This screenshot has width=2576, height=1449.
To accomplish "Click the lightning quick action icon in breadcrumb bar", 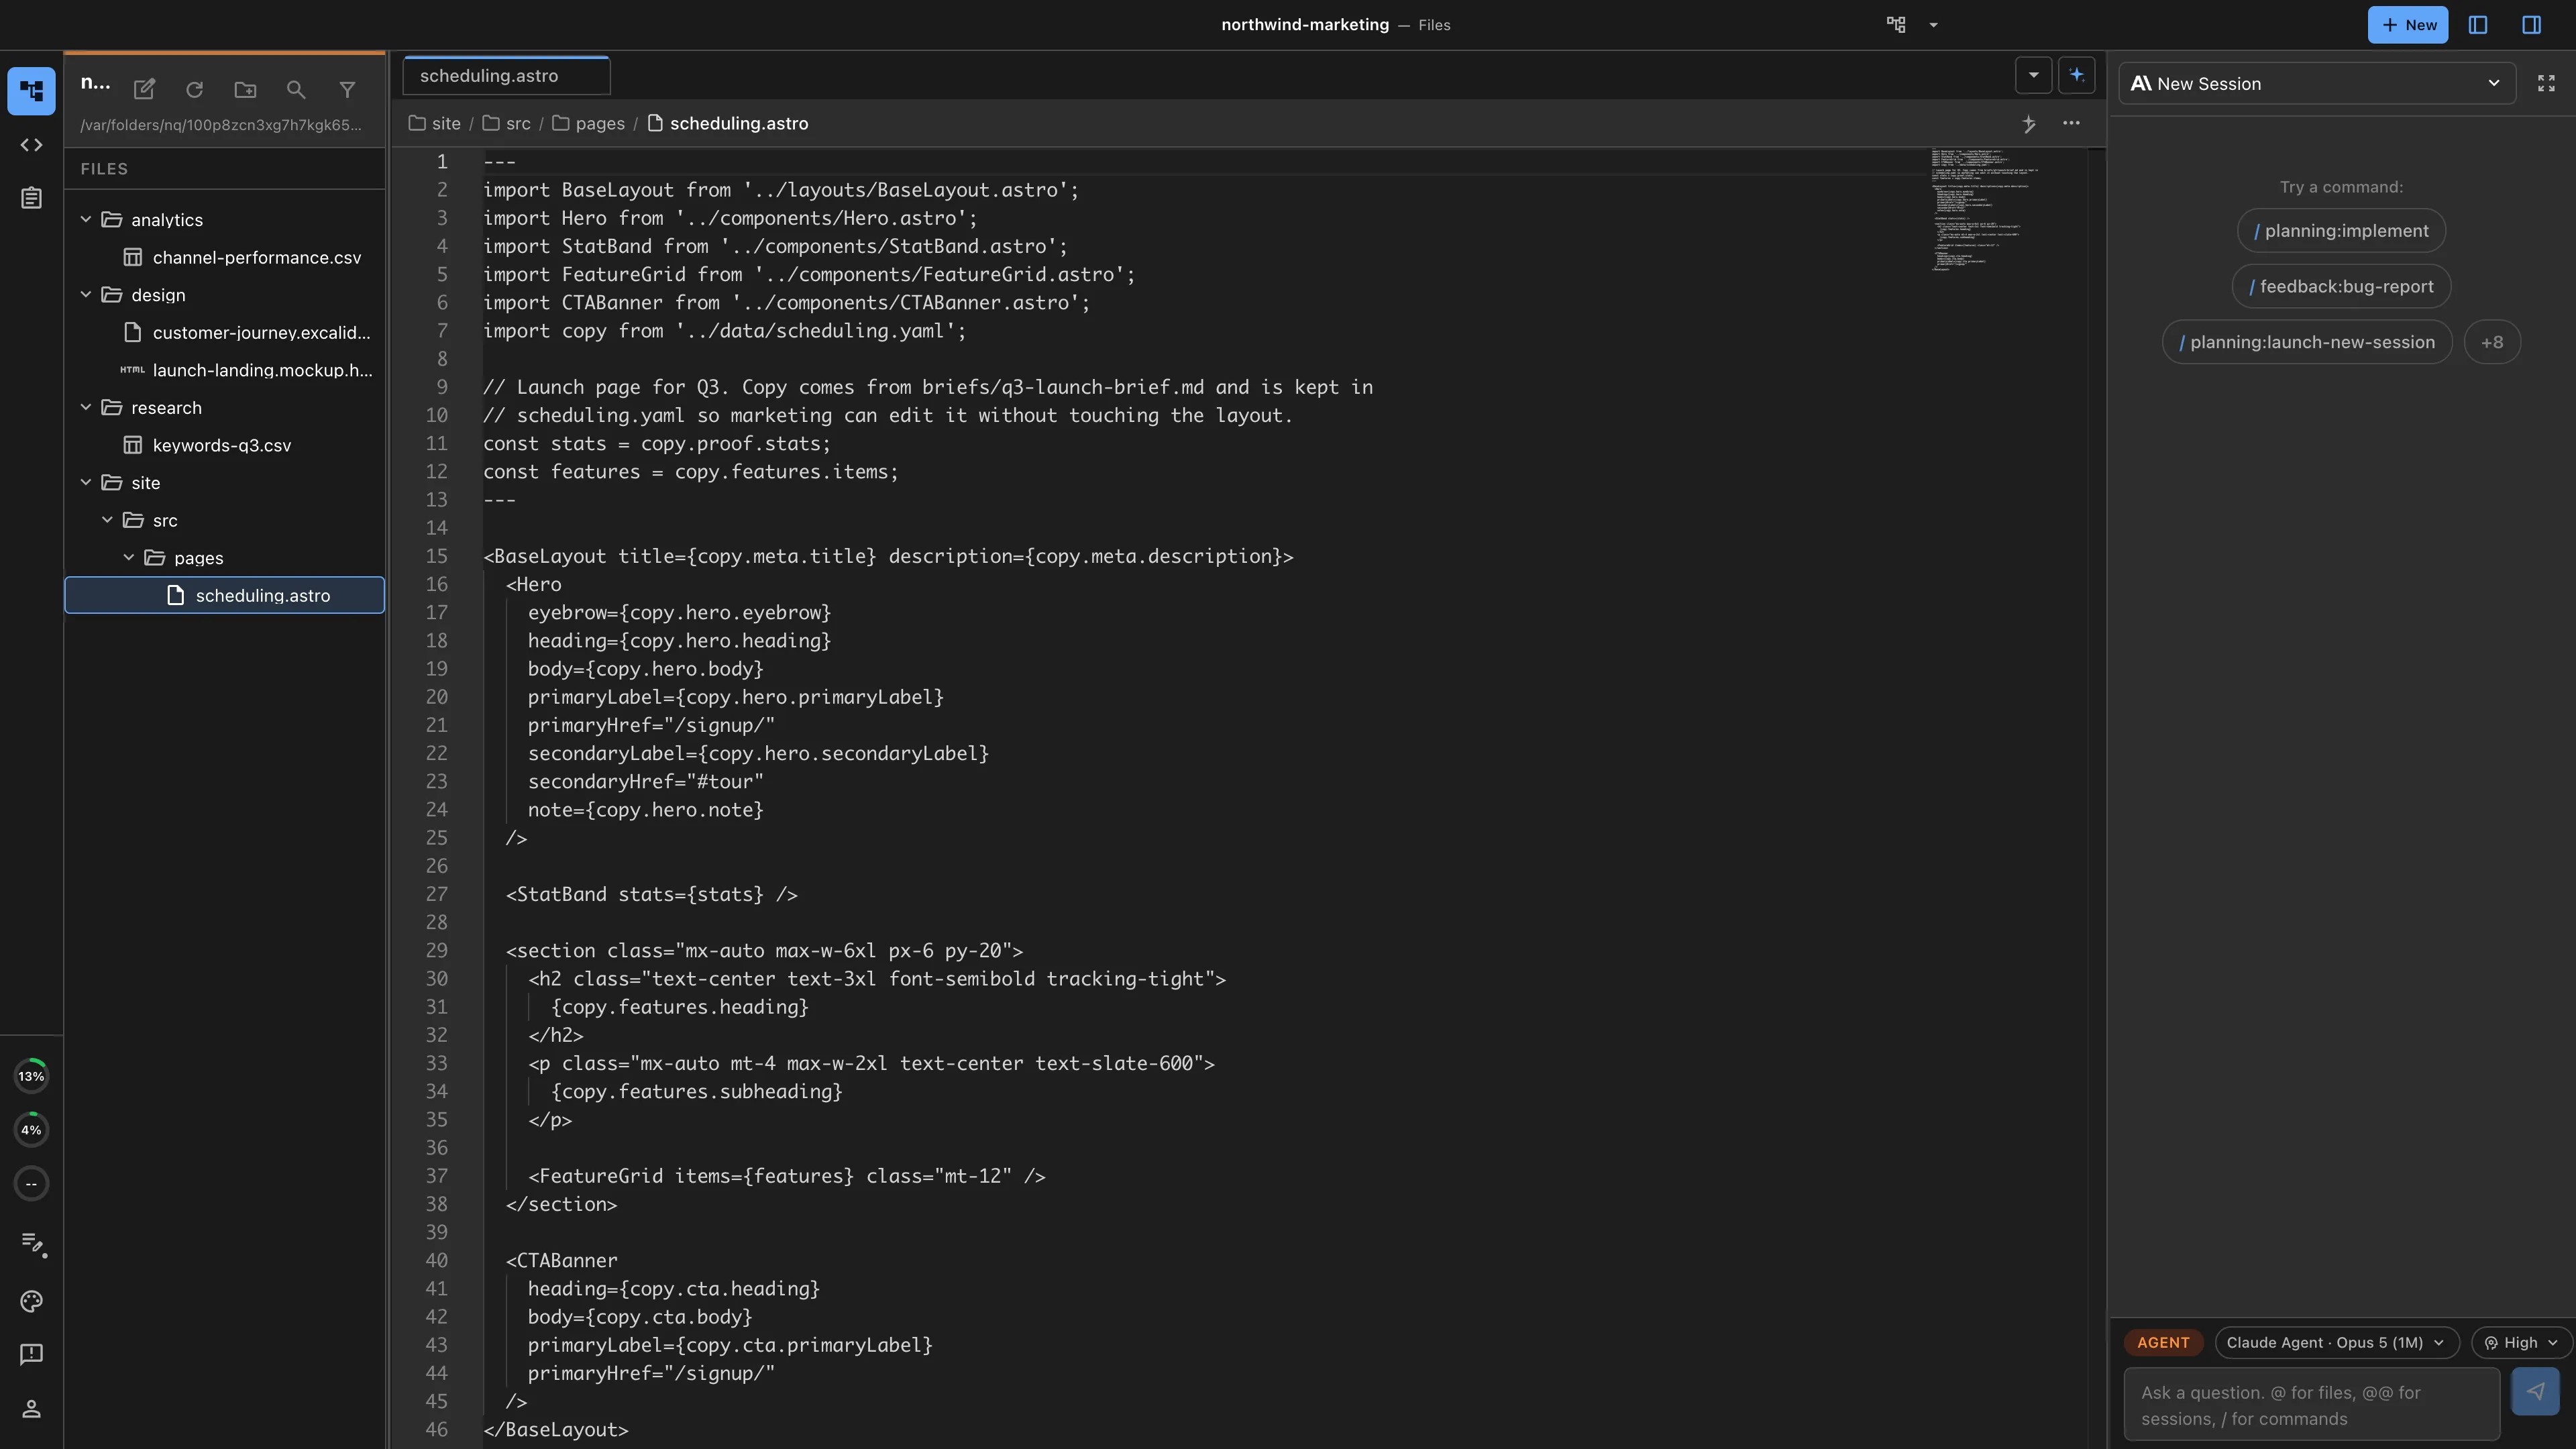I will click(x=2028, y=124).
